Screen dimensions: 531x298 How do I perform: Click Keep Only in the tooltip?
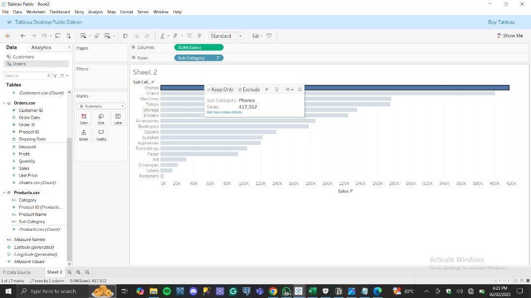pos(220,89)
